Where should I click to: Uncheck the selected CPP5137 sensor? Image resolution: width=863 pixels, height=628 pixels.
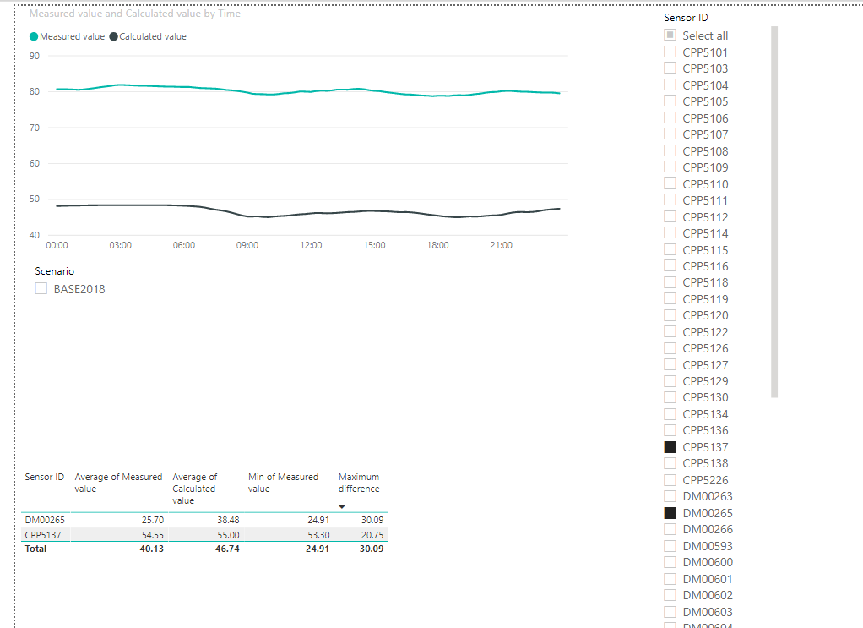(x=670, y=447)
